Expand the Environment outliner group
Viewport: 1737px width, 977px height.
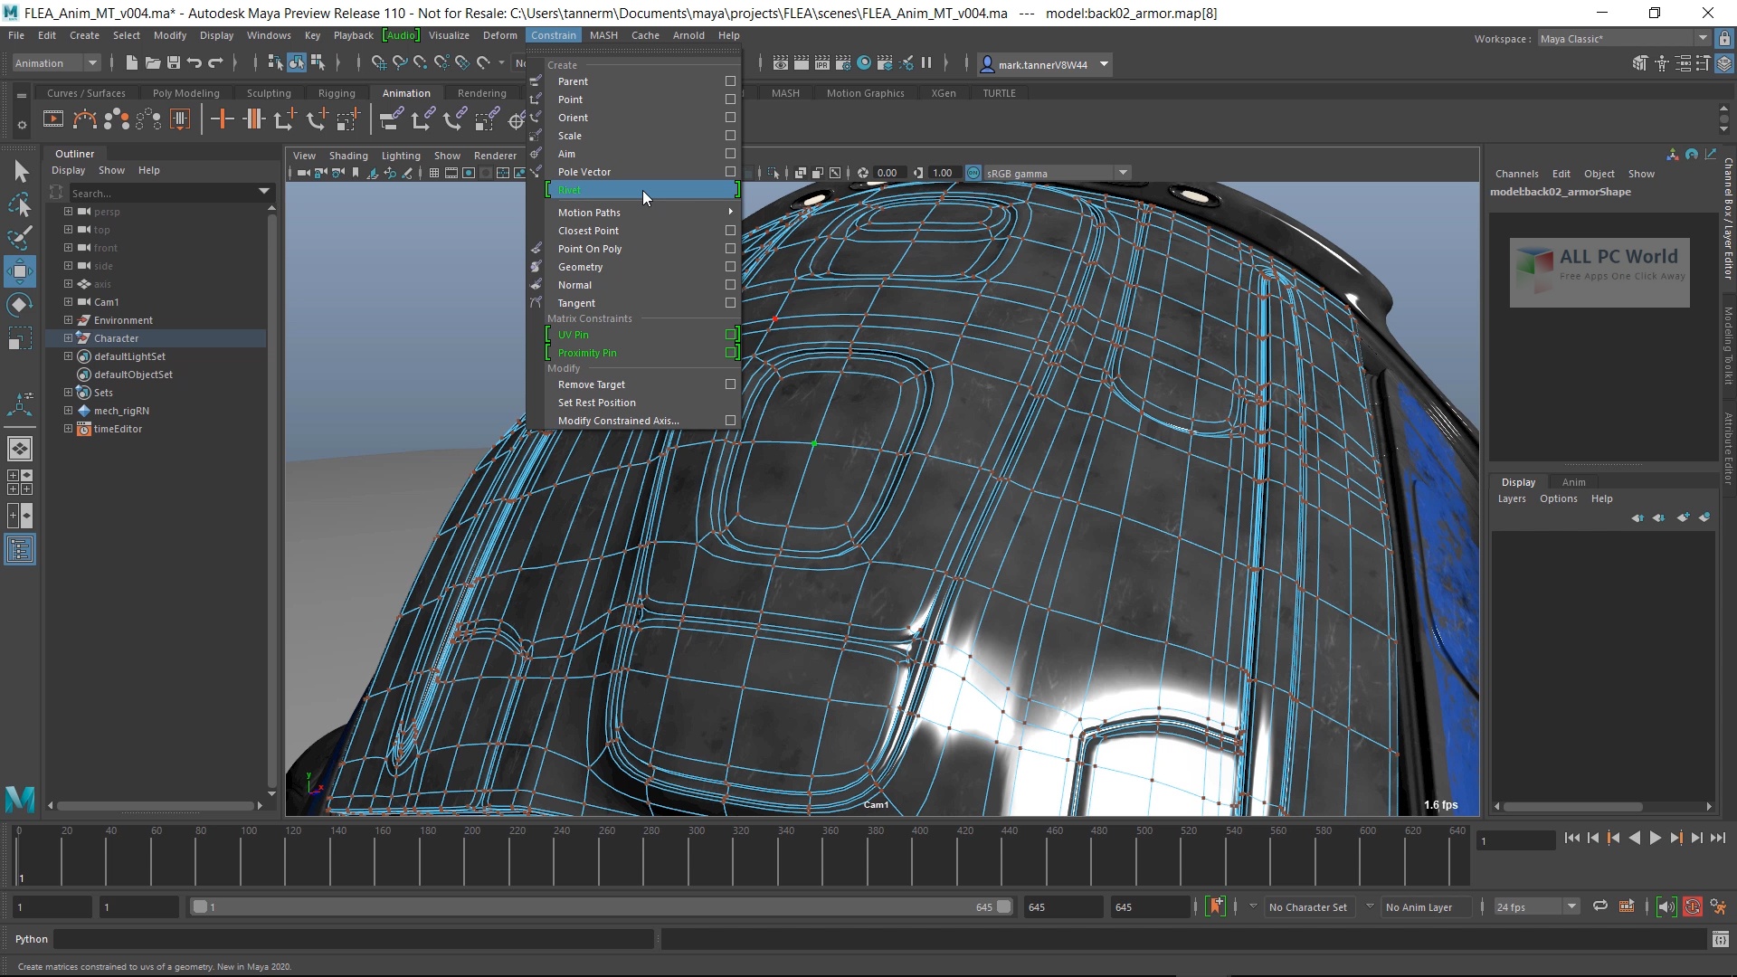(x=68, y=319)
